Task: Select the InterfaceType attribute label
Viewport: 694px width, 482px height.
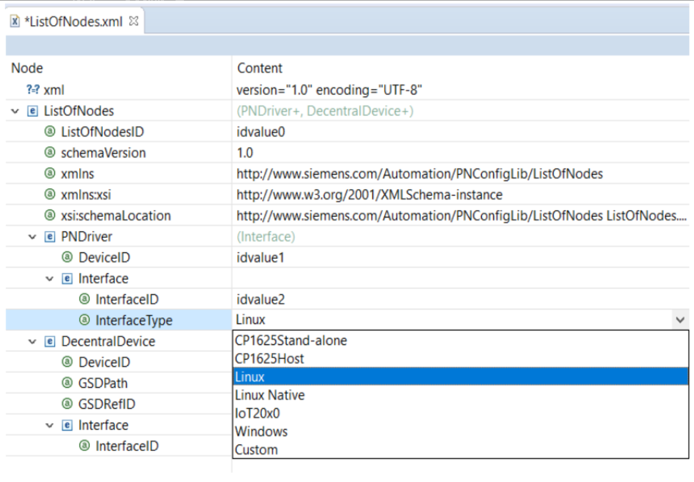Action: click(134, 320)
